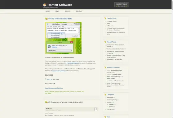The width and height of the screenshot is (173, 118).
Task: Click the avatar icon of first commenter
Action: click(96, 109)
